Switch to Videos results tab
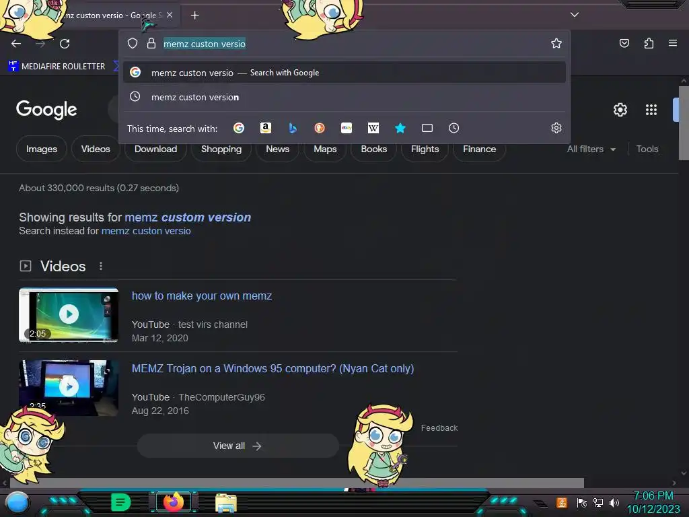 [96, 149]
